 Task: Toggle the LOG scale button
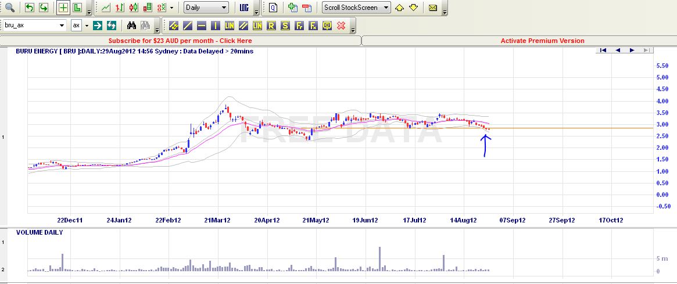pos(244,8)
